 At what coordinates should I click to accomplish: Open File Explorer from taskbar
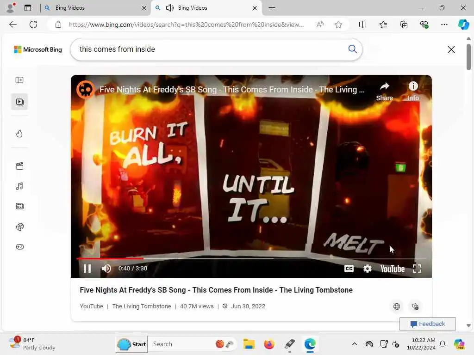click(249, 344)
